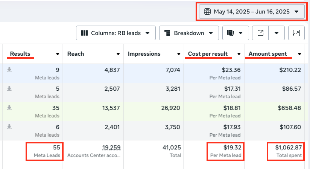Click the Export table data icon

pyautogui.click(x=260, y=33)
